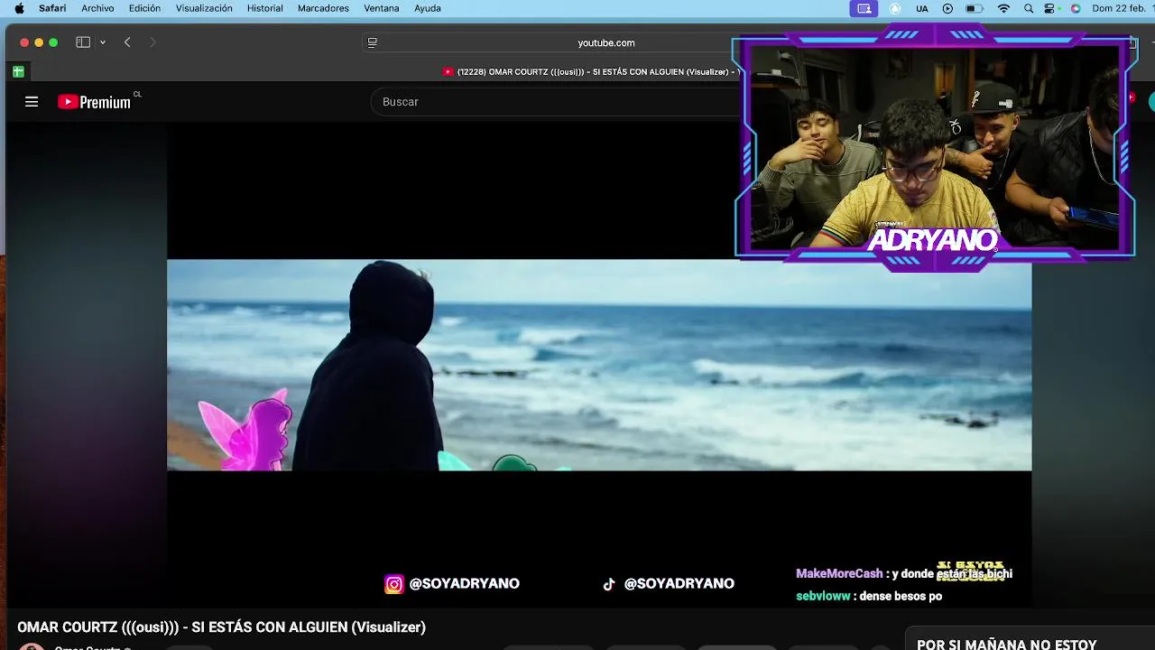This screenshot has width=1155, height=650.
Task: Open the Ayuda menu
Action: point(428,8)
